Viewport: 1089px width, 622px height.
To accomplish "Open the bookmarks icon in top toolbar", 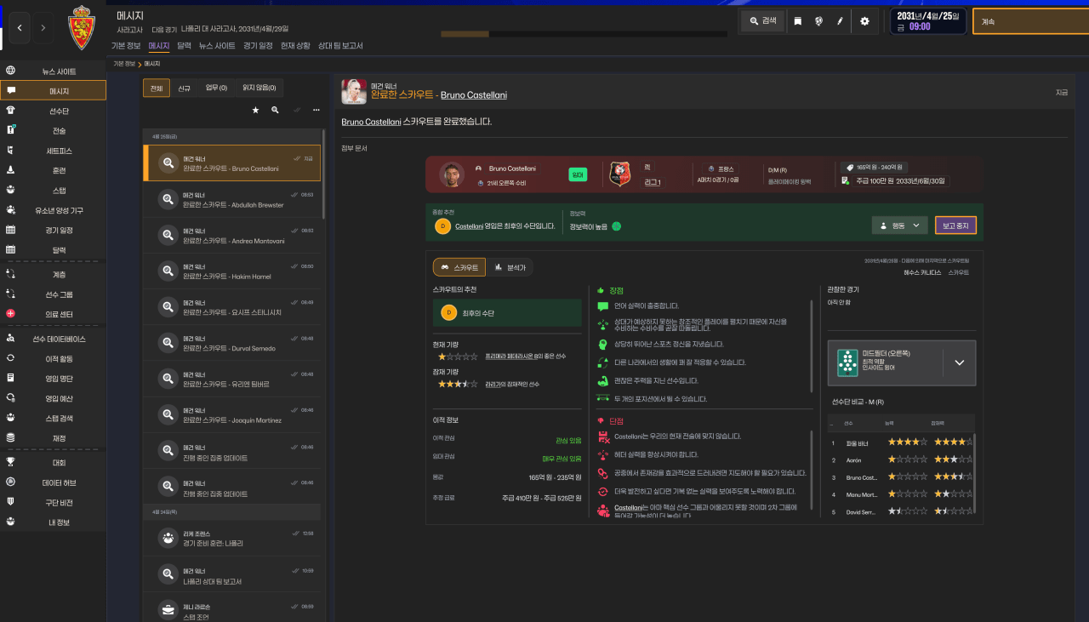I will (797, 20).
